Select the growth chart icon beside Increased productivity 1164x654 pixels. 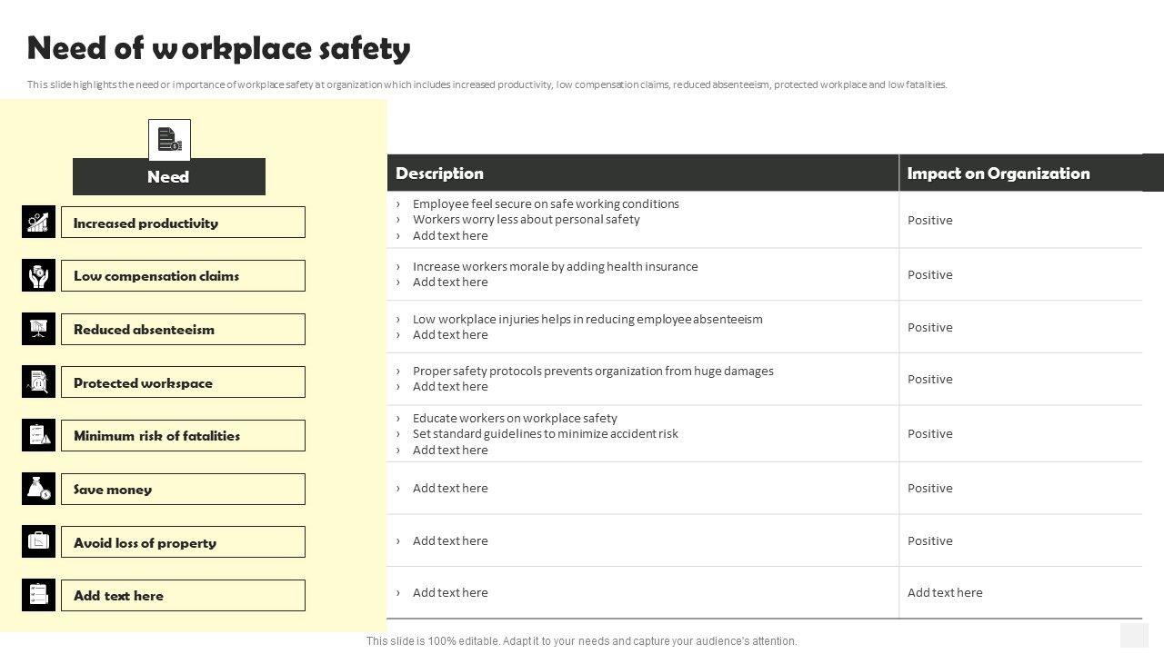[38, 223]
